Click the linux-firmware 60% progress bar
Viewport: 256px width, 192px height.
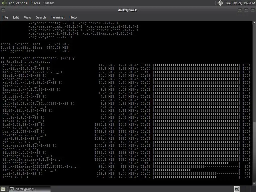pos(196,166)
